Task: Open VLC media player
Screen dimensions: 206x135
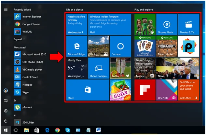Action: [28, 70]
